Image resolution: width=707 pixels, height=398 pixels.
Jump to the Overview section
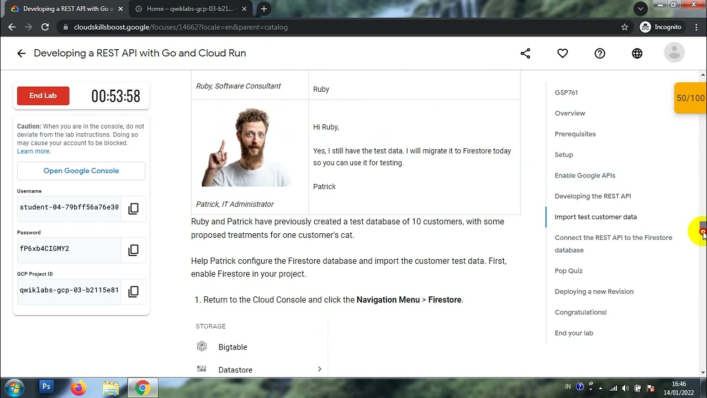coord(570,113)
